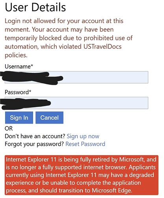The image size is (164, 198).
Task: Click the red Internet Explorer 11 warning banner
Action: pos(82,175)
